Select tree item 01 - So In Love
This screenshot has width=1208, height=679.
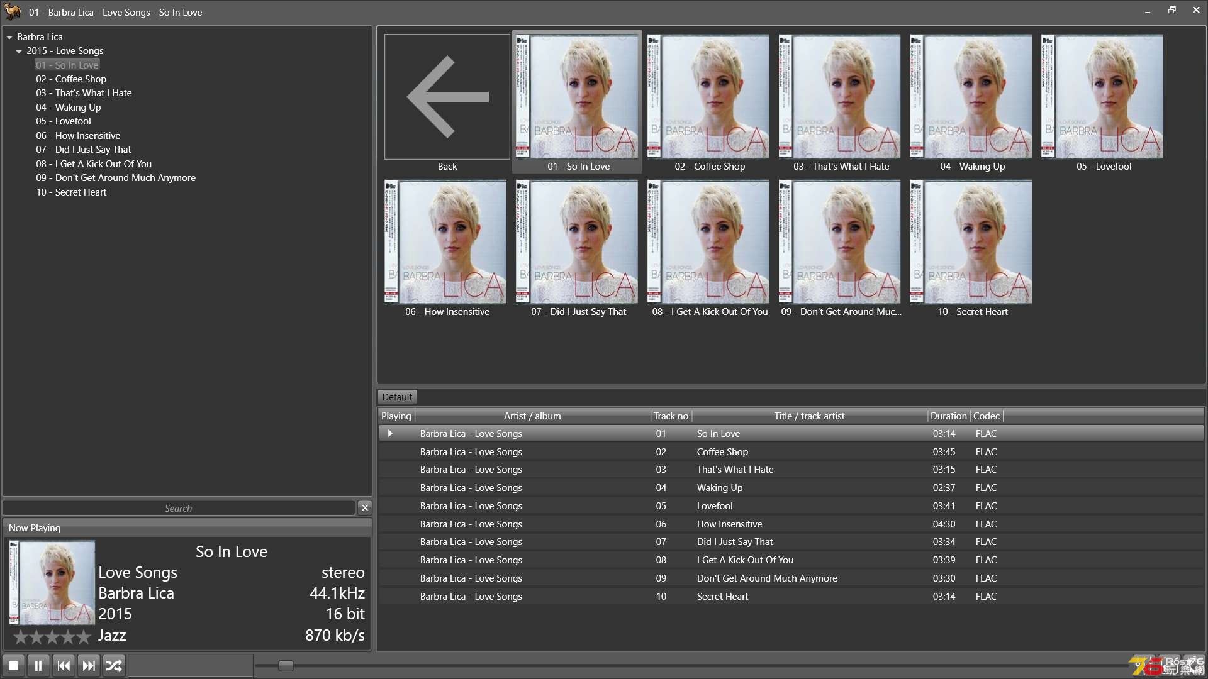tap(67, 65)
